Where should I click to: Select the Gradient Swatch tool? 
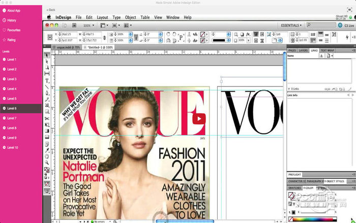coord(47,131)
